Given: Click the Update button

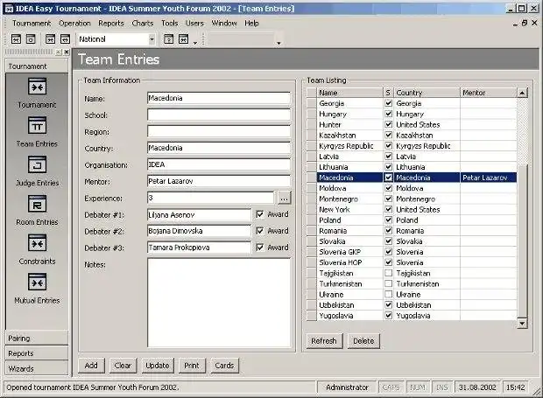Looking at the screenshot, I should pos(158,366).
